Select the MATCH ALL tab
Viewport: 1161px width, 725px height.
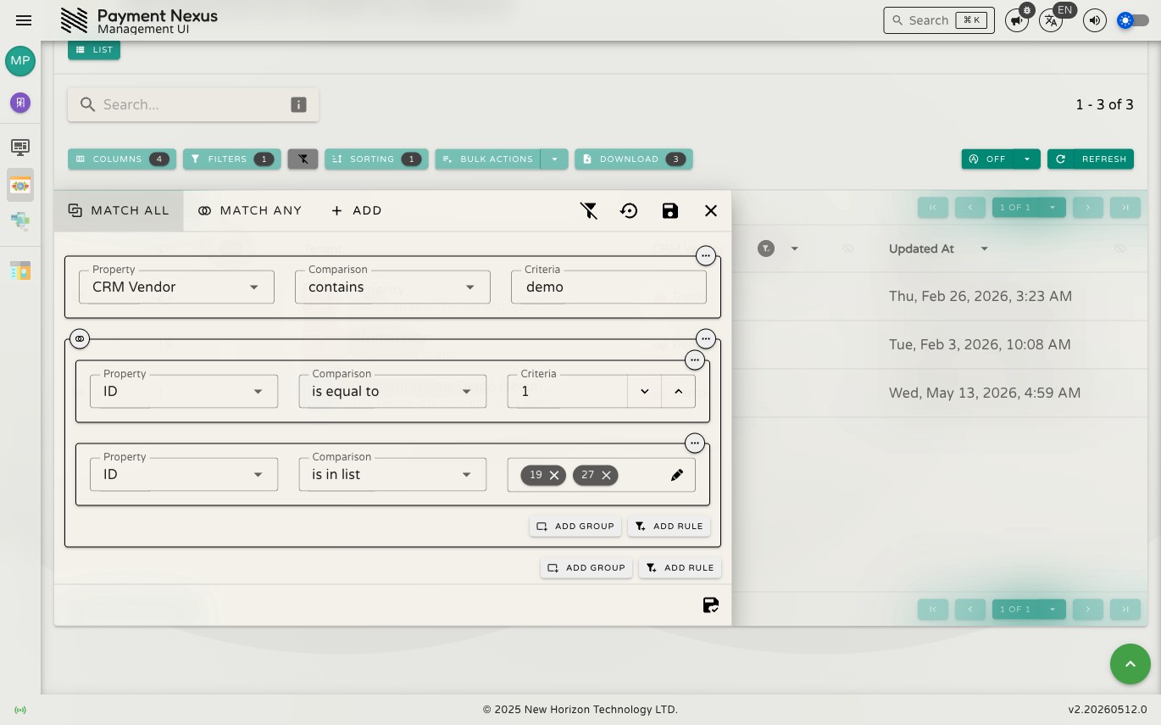pos(119,210)
